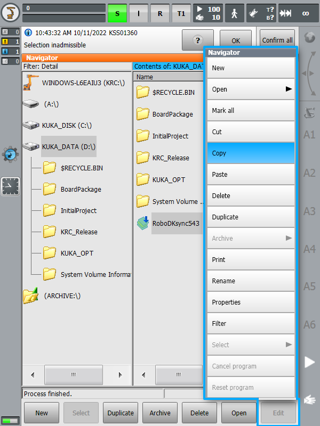Expand the Open submenu
The width and height of the screenshot is (320, 426).
click(x=251, y=89)
